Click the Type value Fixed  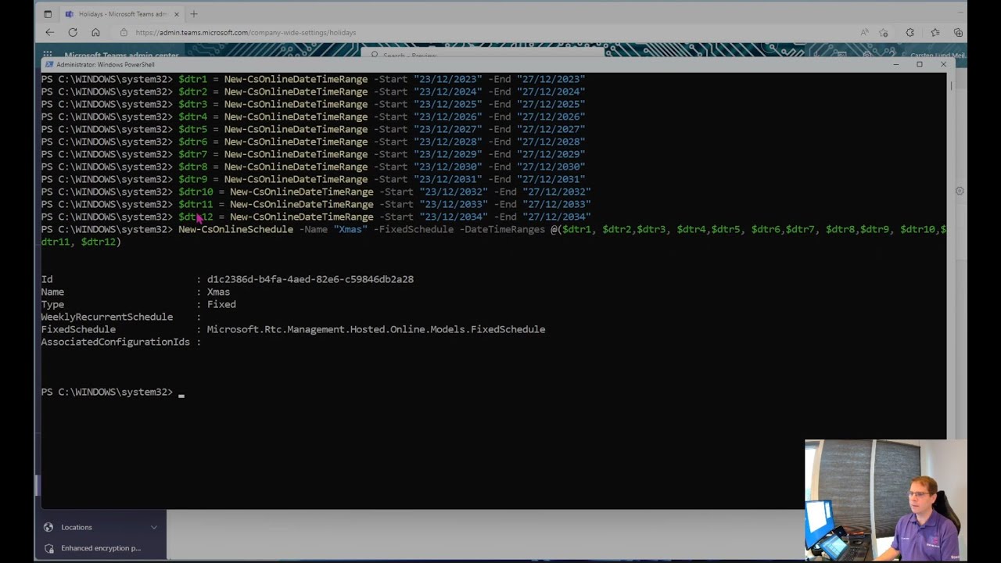tap(221, 304)
